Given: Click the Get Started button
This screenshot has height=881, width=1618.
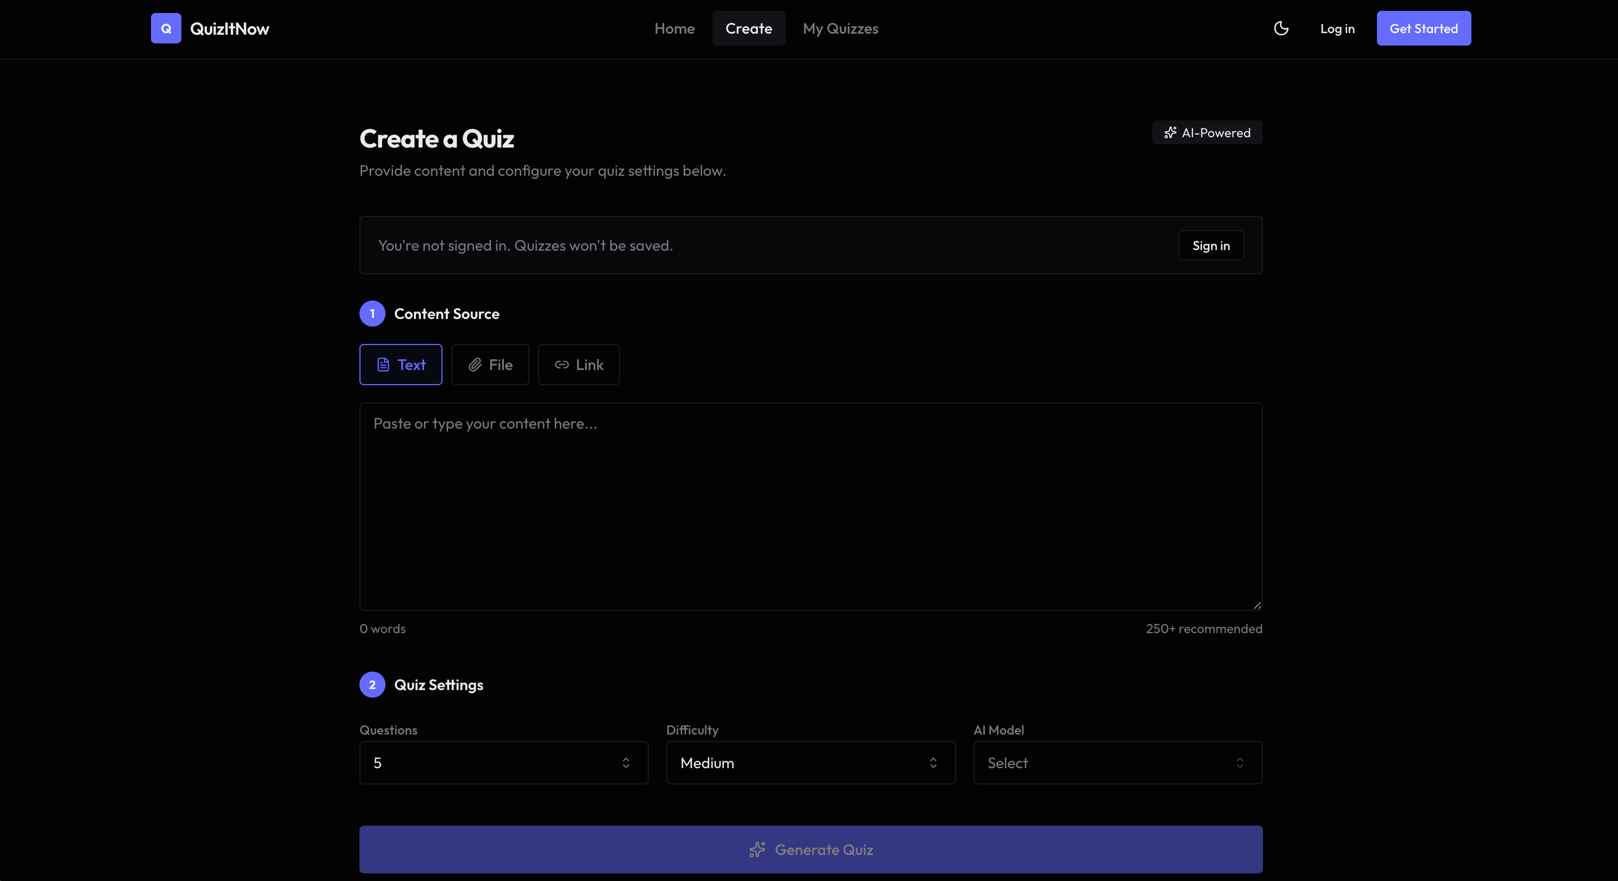Looking at the screenshot, I should point(1423,28).
